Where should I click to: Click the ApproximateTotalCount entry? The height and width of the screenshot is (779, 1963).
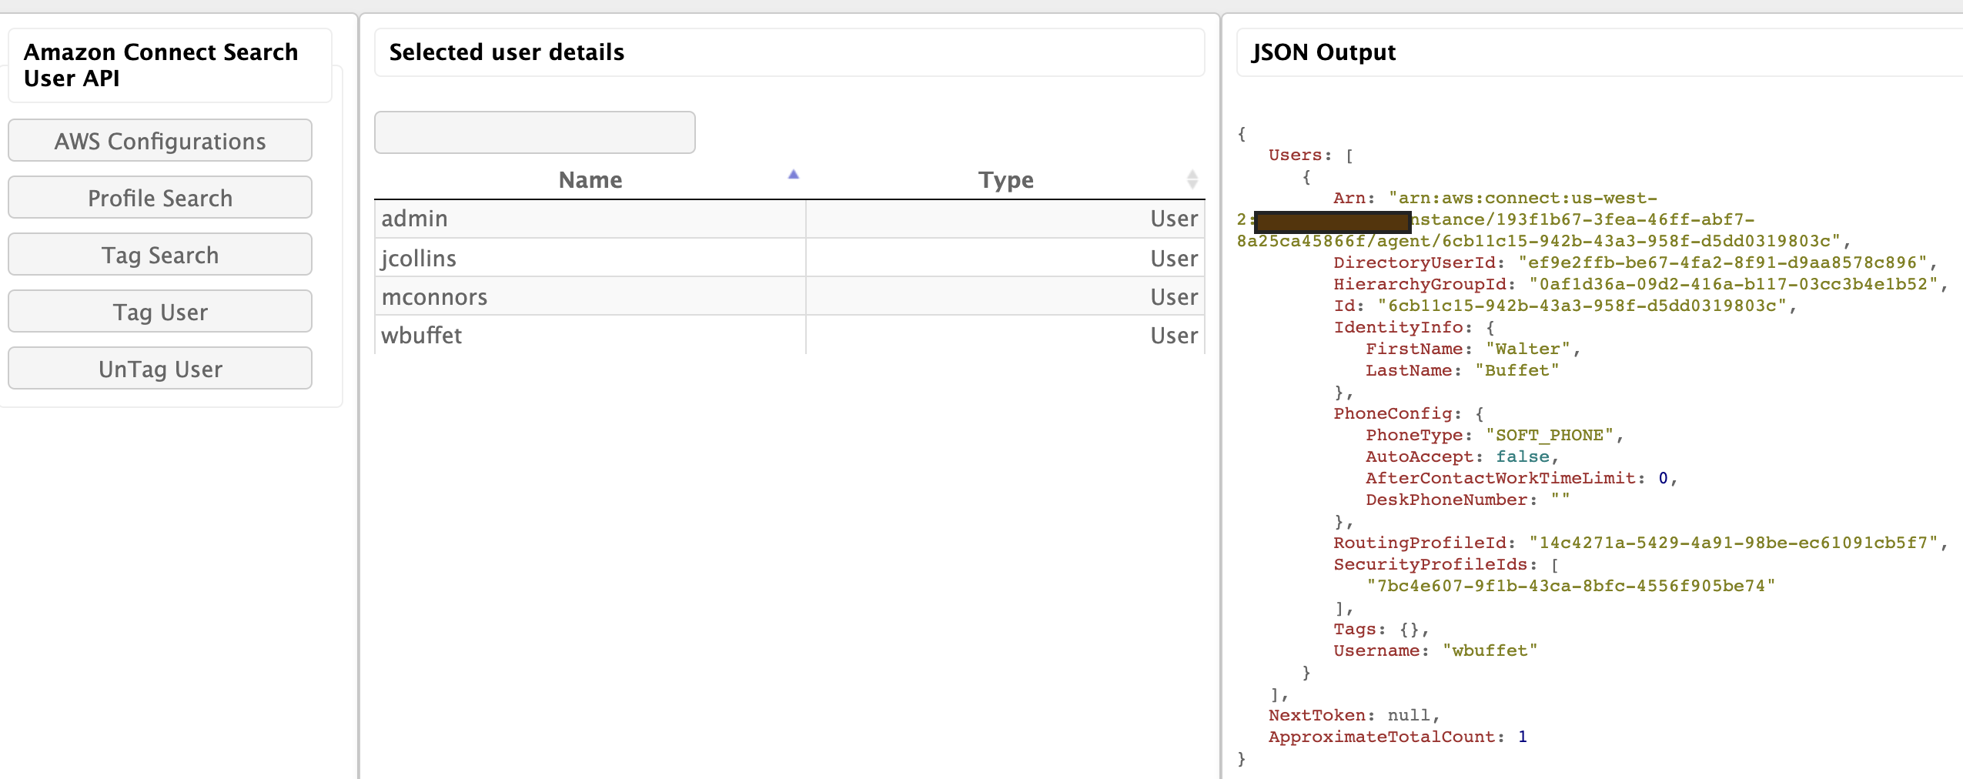1398,737
